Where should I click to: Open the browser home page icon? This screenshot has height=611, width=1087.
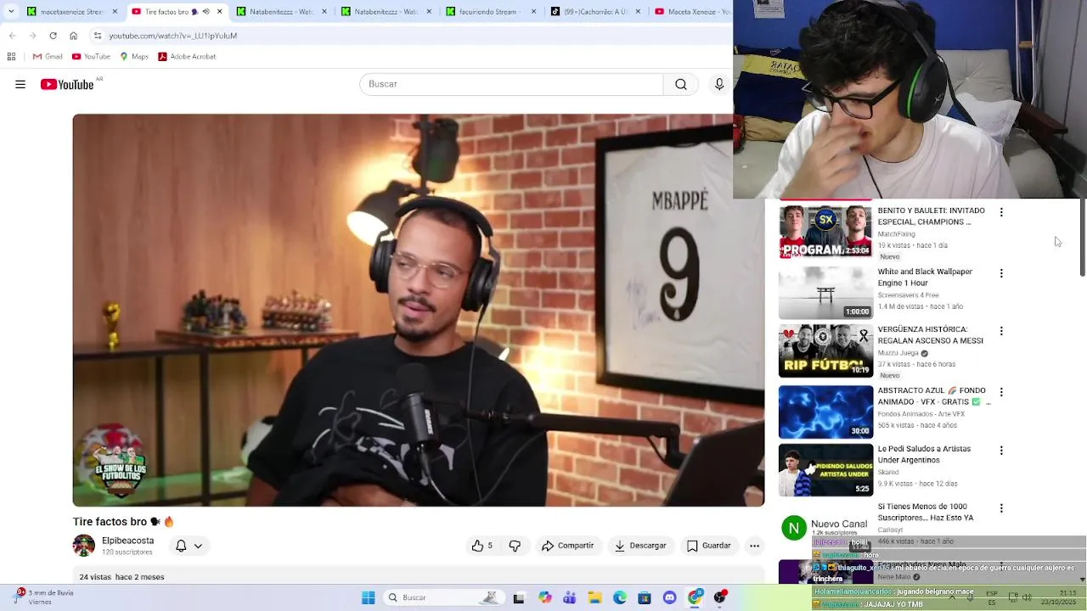[x=73, y=36]
